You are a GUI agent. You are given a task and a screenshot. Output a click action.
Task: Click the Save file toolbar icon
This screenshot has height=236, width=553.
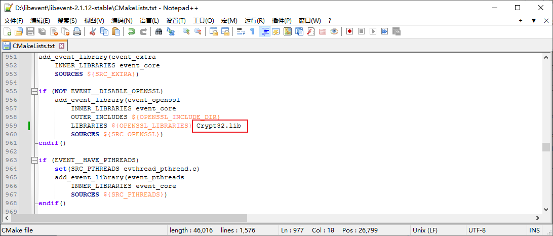pos(30,31)
